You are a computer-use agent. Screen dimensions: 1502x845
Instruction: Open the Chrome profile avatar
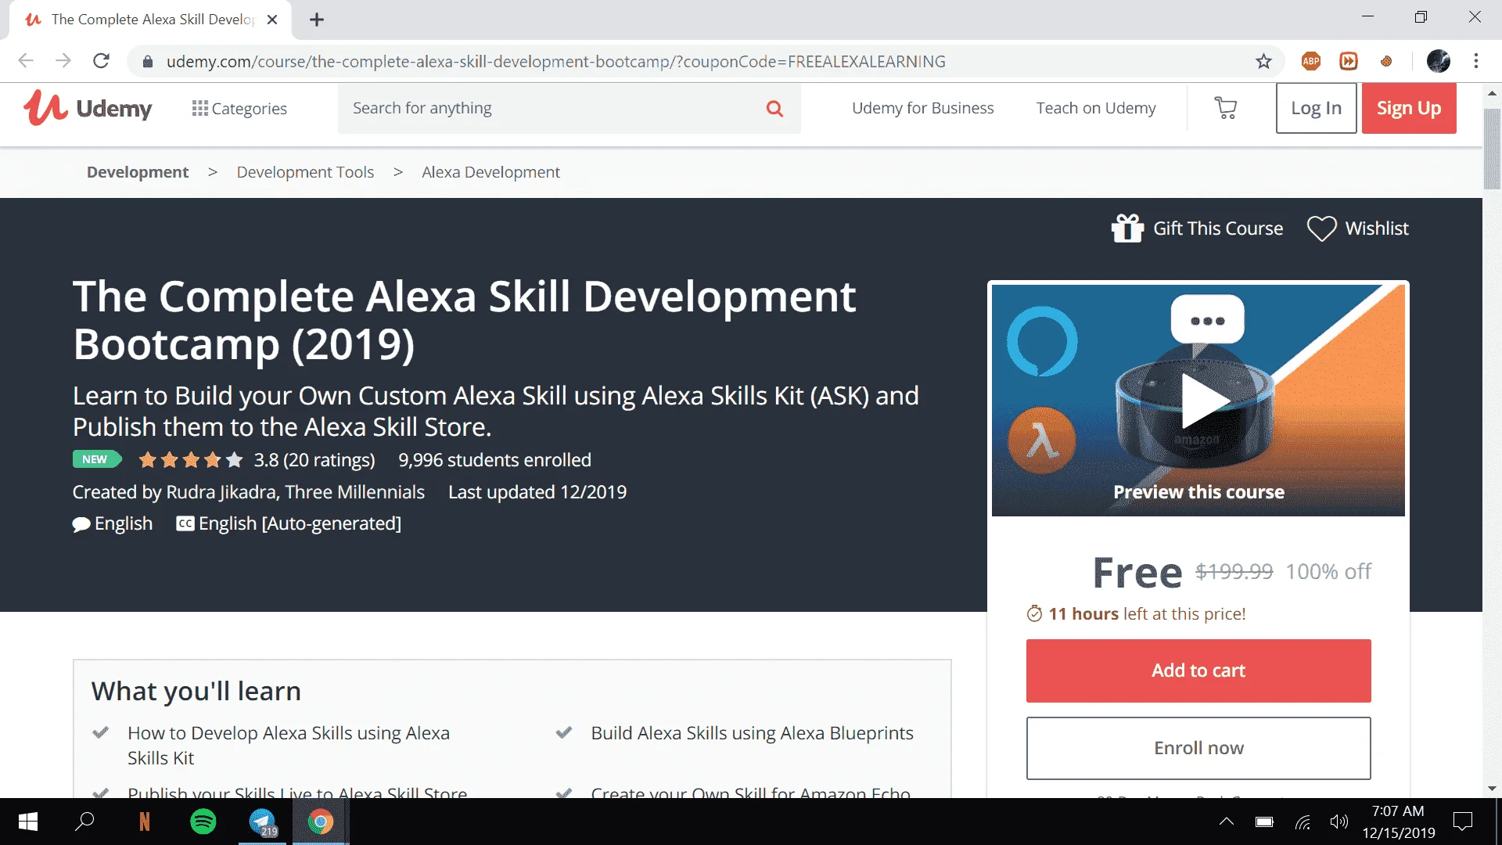pyautogui.click(x=1439, y=61)
